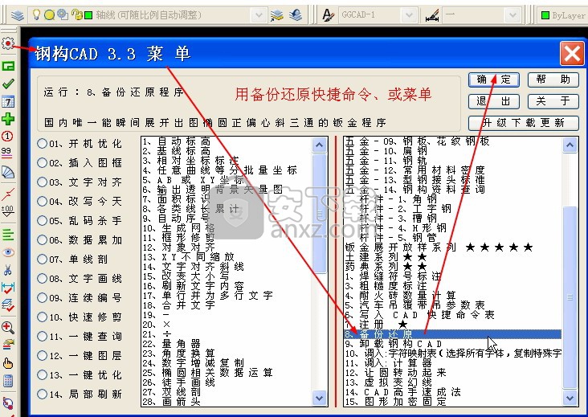The width and height of the screenshot is (588, 417).
Task: Click the red gear menu icon in sidebar
Action: (8, 43)
